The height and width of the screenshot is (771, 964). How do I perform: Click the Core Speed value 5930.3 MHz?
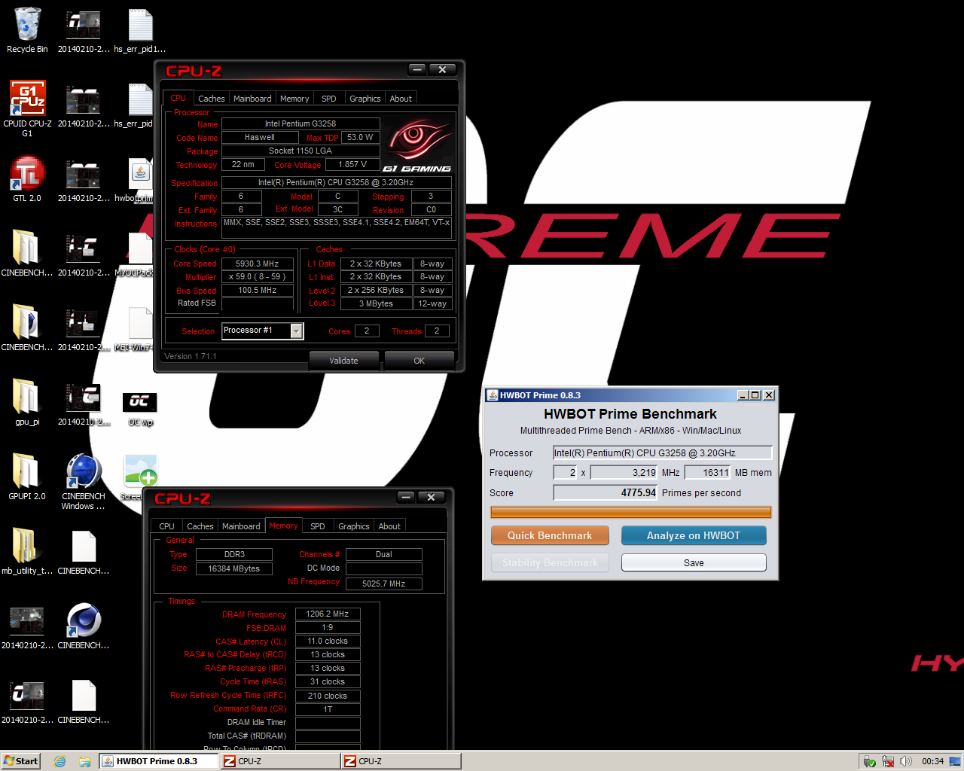258,264
